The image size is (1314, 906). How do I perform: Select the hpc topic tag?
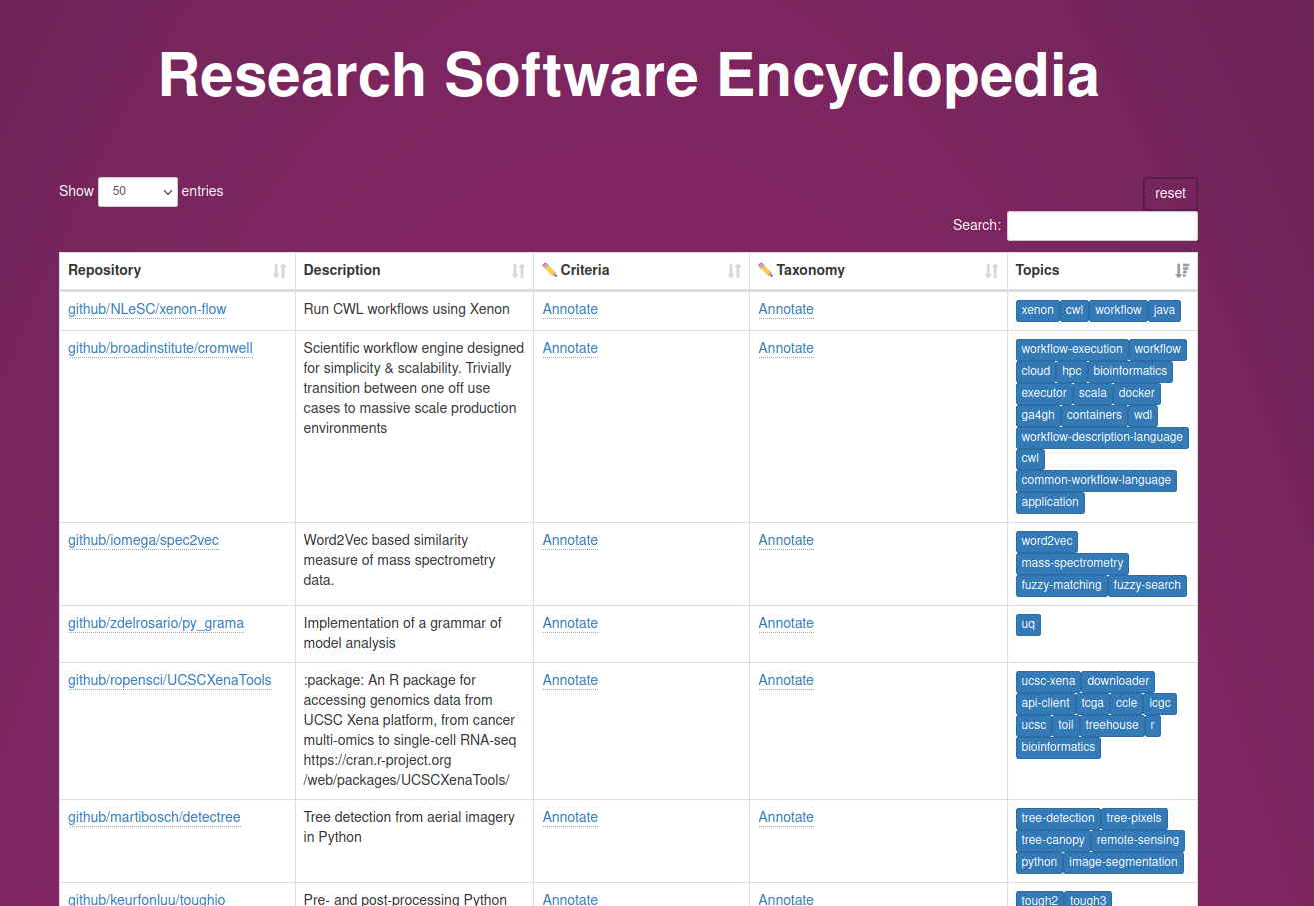pos(1072,371)
